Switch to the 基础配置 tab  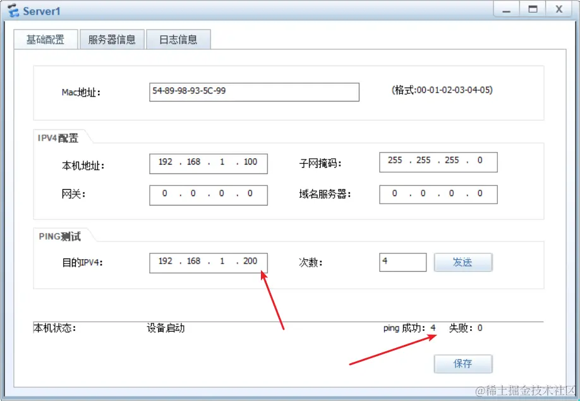pyautogui.click(x=45, y=40)
